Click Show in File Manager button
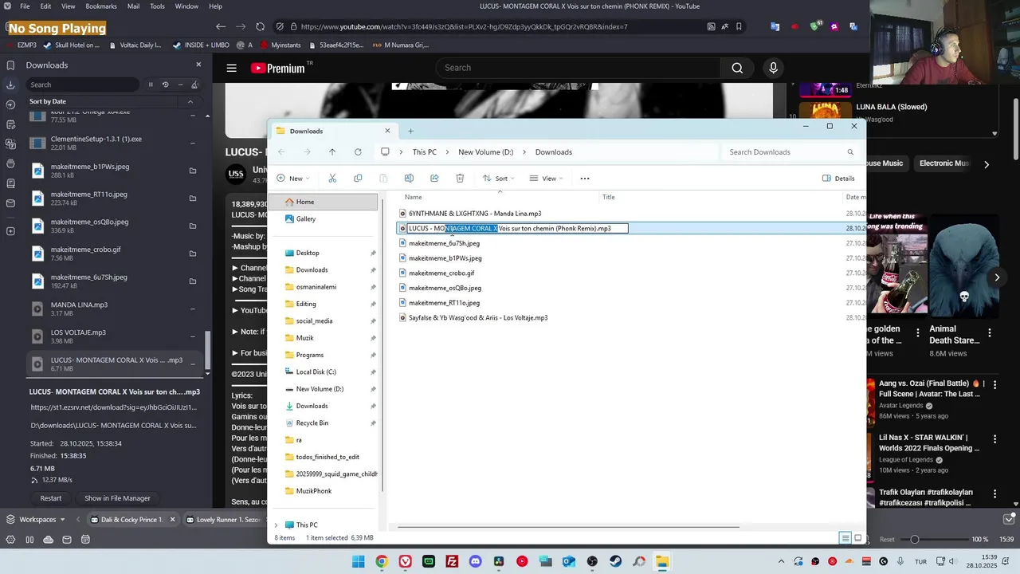The image size is (1020, 574). tap(117, 498)
